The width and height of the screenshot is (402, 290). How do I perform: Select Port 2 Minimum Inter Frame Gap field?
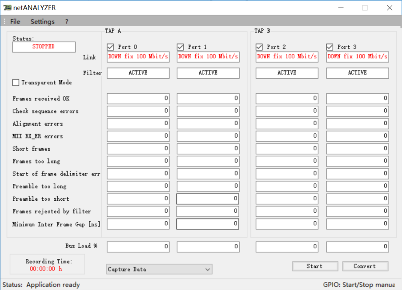pos(287,224)
